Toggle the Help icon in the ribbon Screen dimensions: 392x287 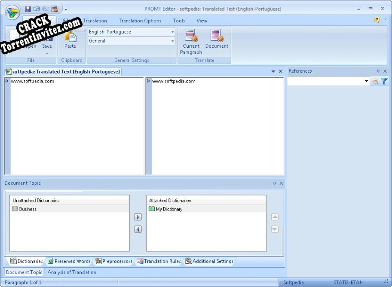coord(377,20)
